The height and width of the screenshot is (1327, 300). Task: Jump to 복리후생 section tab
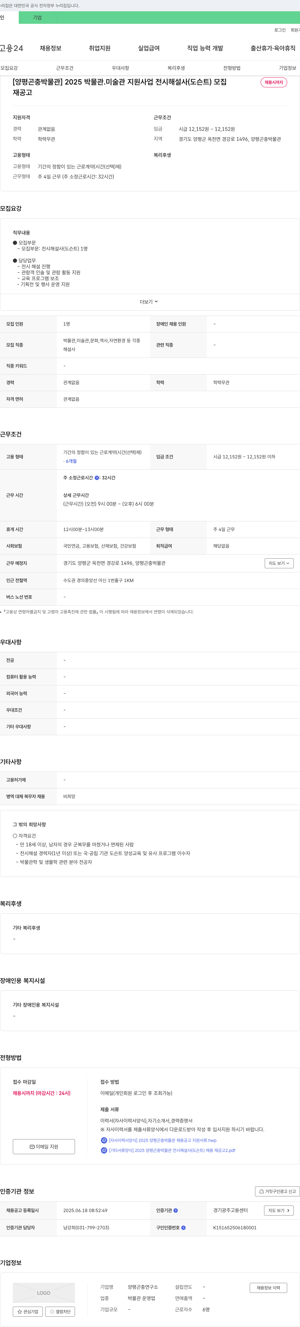pos(176,68)
